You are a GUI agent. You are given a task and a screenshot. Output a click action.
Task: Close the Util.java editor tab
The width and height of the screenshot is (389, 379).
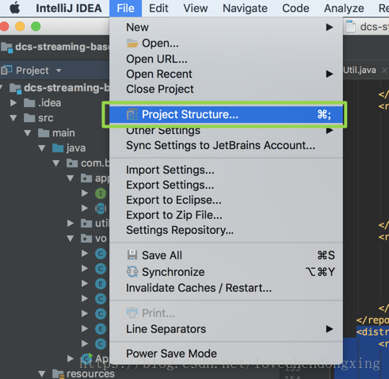click(x=384, y=71)
